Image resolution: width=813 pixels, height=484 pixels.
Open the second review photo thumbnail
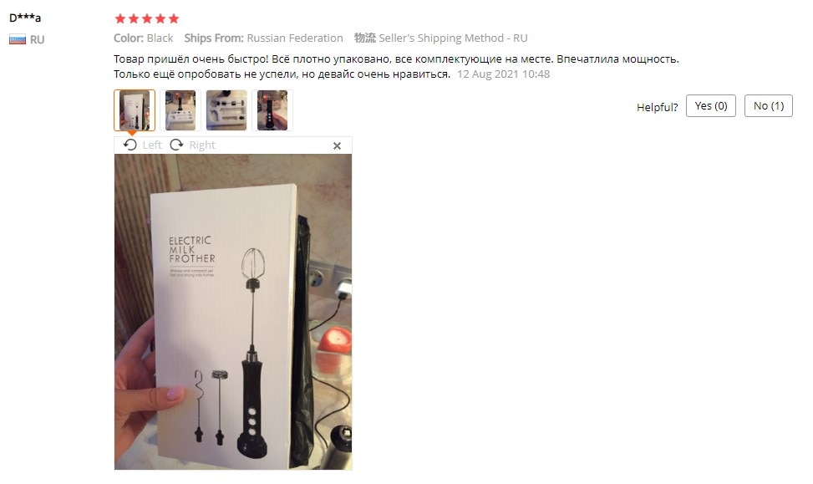(x=180, y=110)
